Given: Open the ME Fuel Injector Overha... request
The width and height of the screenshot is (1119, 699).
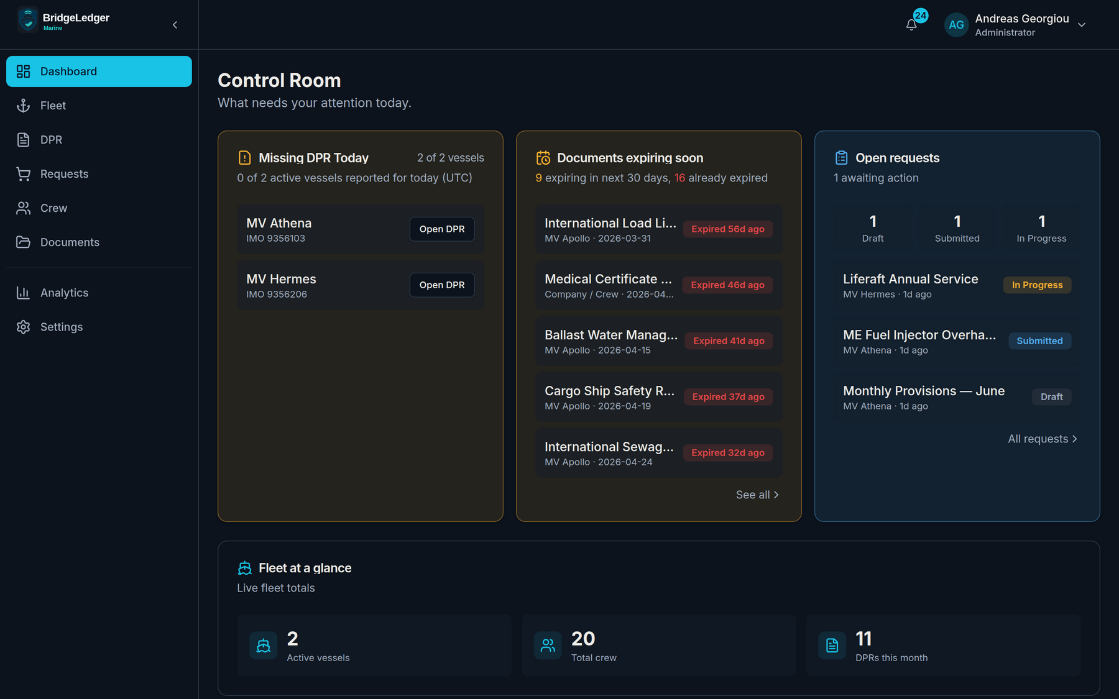Looking at the screenshot, I should 957,341.
